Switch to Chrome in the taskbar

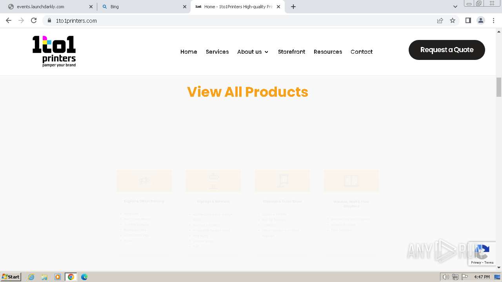point(71,277)
